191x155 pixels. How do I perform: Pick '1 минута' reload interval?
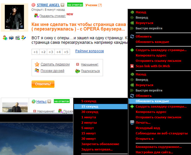[x=88, y=117]
